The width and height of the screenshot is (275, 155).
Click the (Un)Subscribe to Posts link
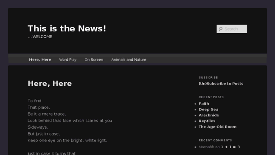coord(221,84)
